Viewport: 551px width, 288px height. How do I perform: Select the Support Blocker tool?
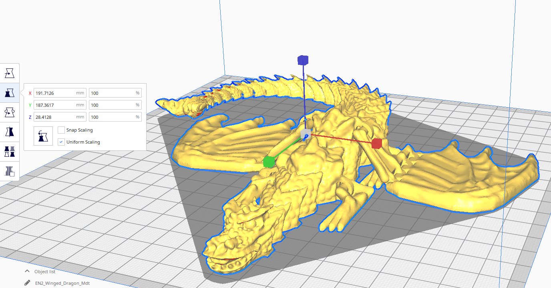pyautogui.click(x=9, y=171)
